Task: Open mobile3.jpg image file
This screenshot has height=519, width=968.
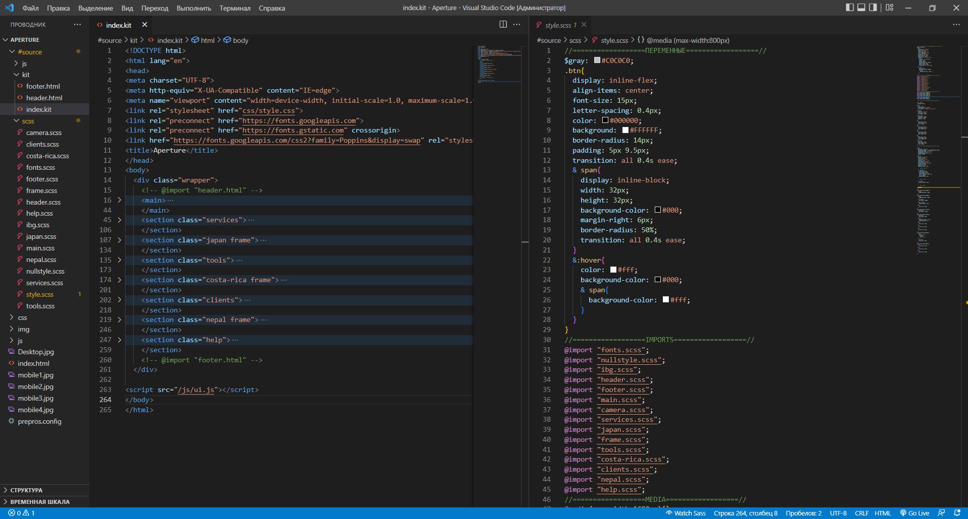Action: [x=44, y=398]
